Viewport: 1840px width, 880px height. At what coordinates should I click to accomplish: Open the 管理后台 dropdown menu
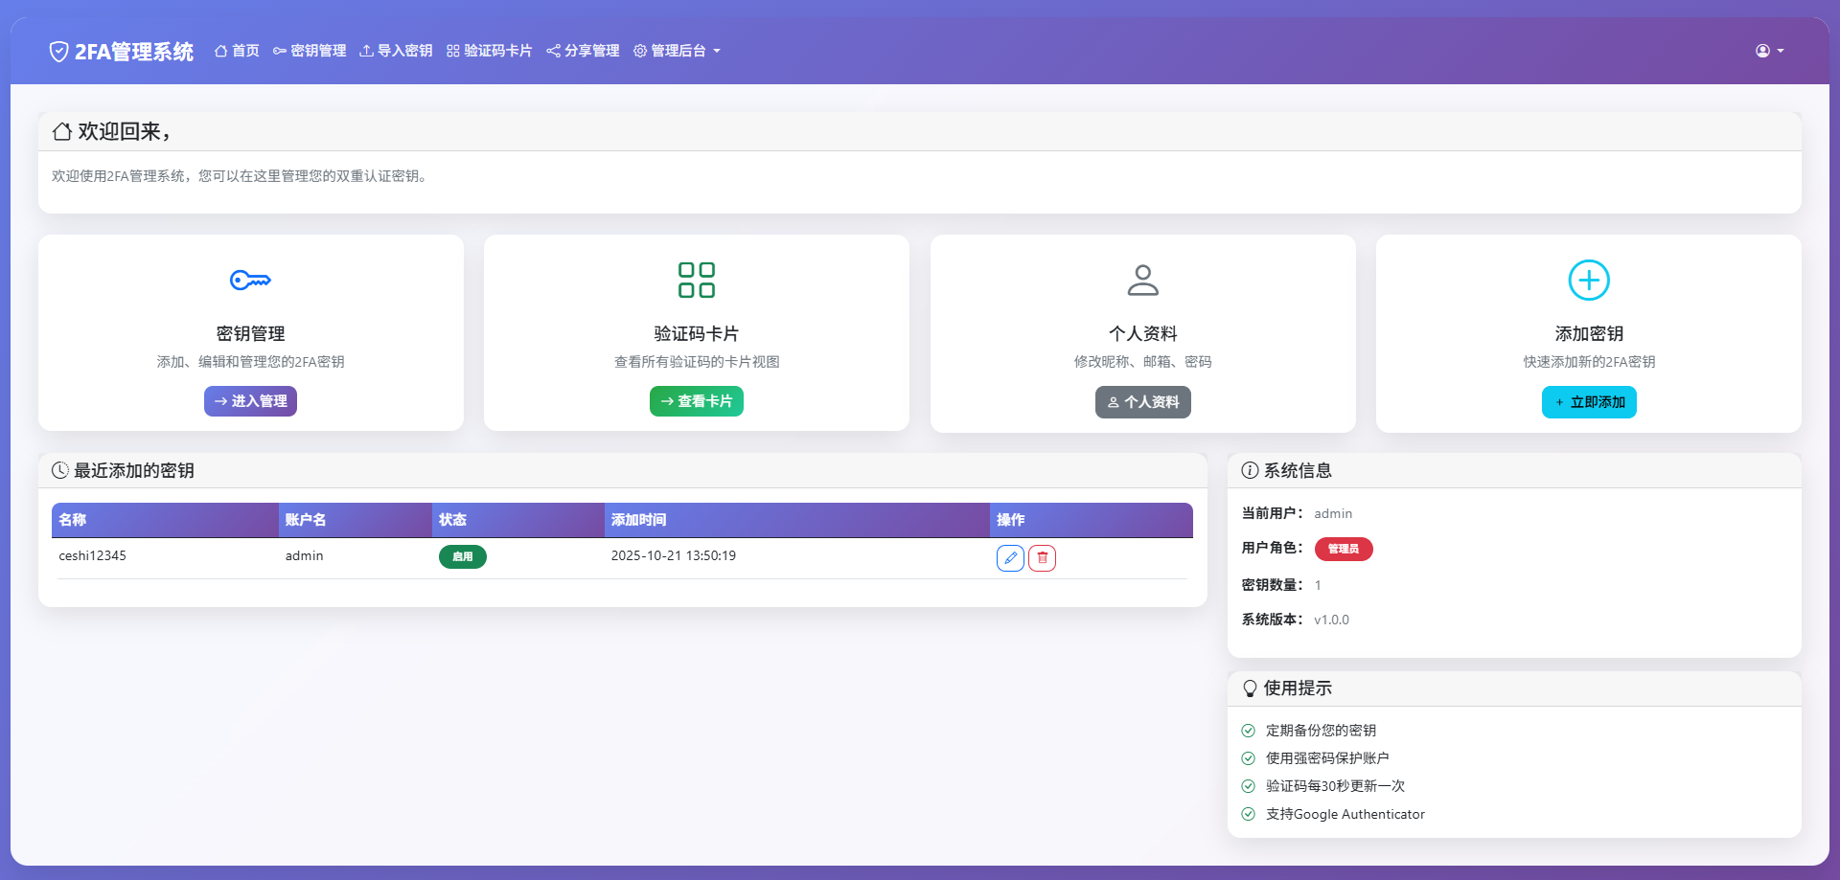[x=677, y=51]
